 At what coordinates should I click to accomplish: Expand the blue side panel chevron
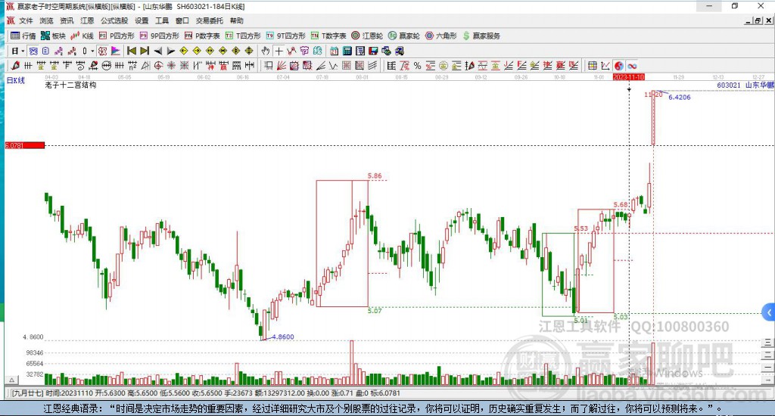(769, 312)
